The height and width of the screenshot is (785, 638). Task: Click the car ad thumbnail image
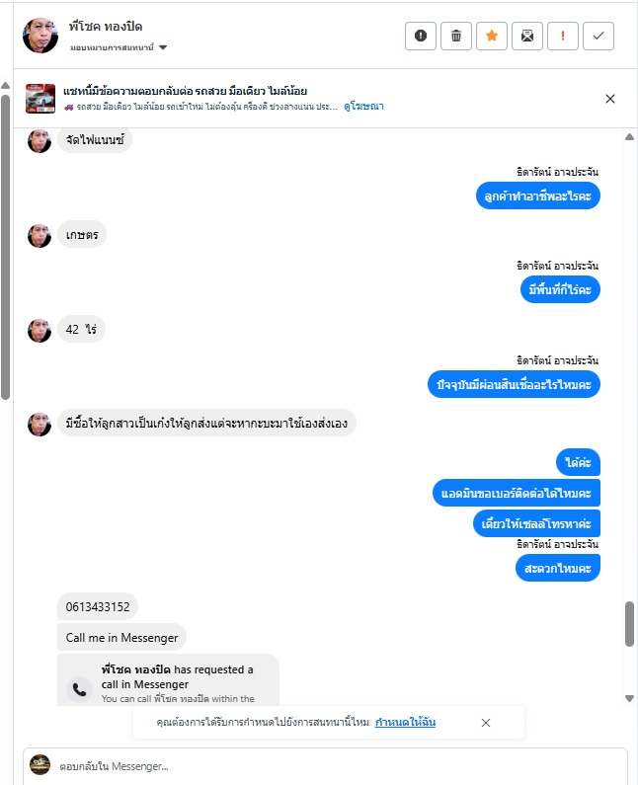[40, 99]
